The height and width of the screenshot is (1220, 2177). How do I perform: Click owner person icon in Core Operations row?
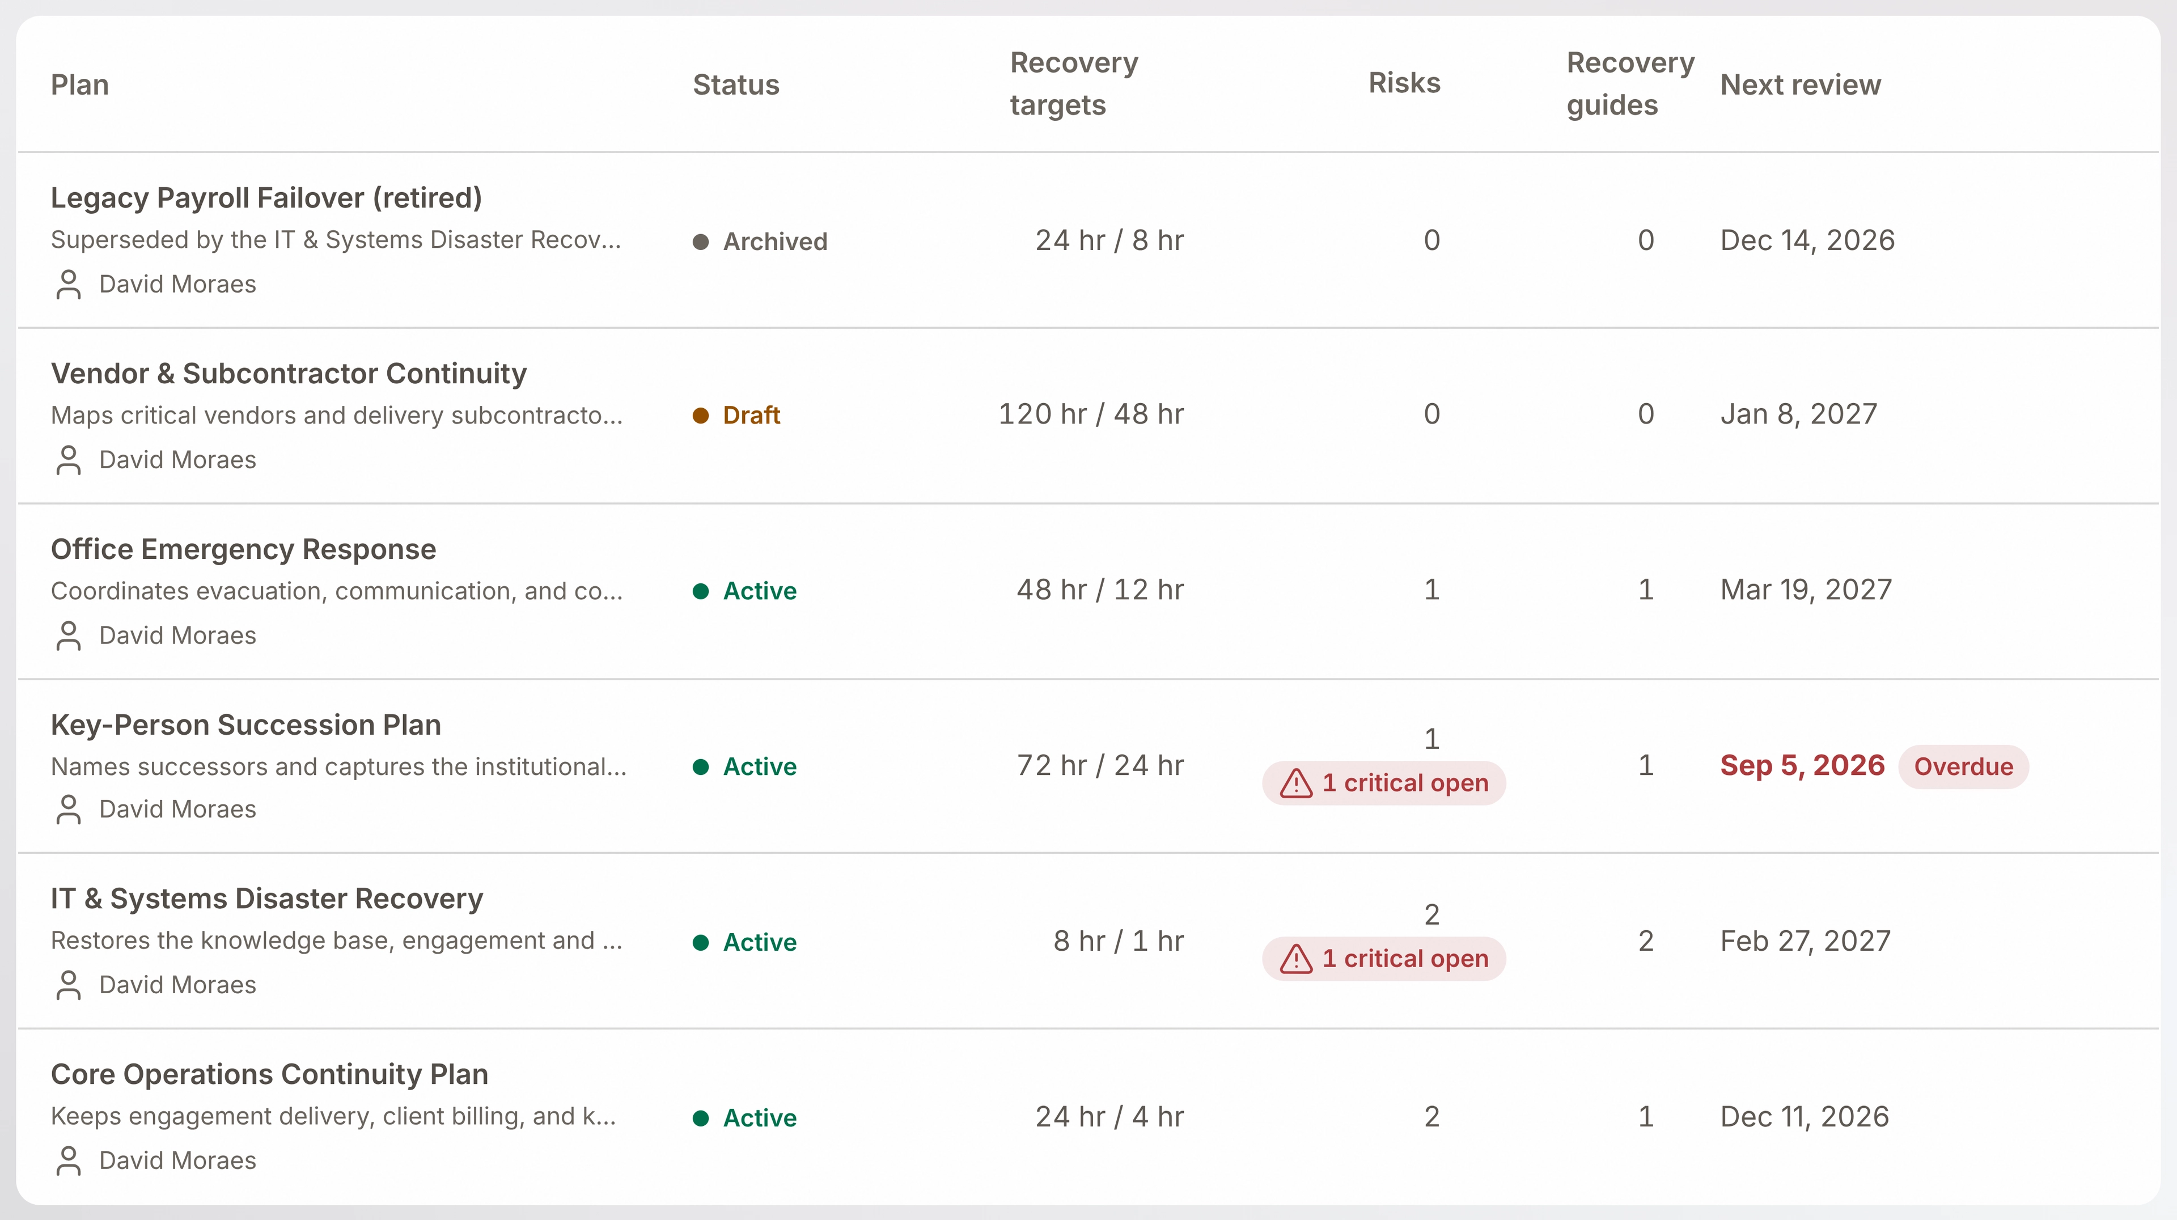click(69, 1161)
